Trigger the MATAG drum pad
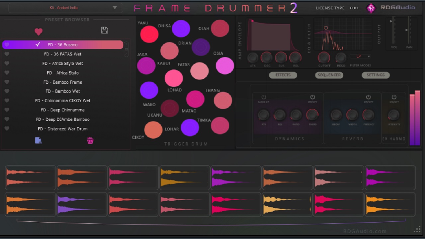 click(x=195, y=99)
